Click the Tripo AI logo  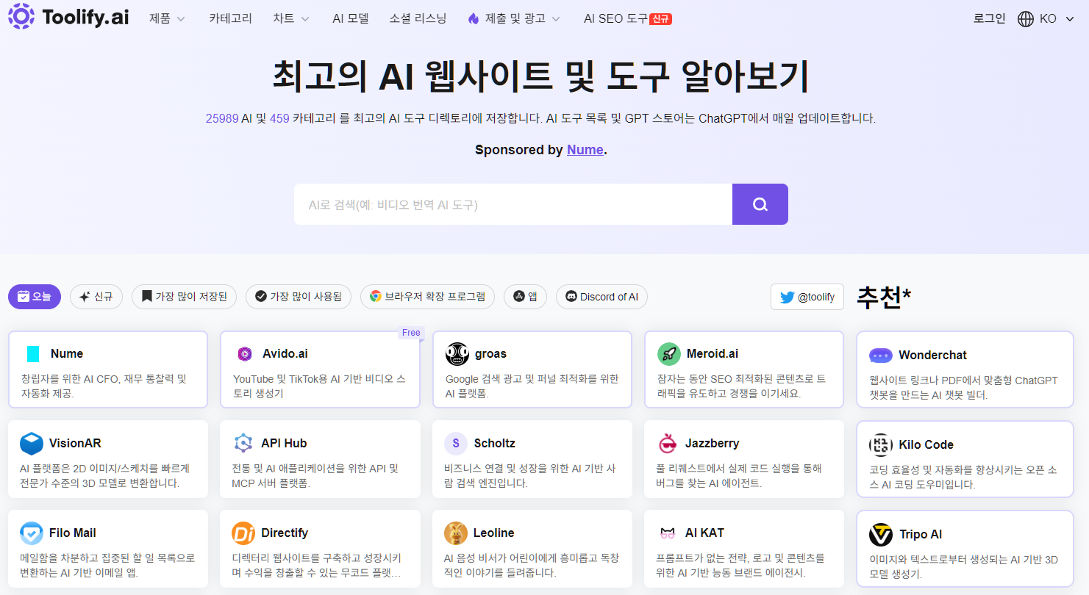click(x=881, y=535)
